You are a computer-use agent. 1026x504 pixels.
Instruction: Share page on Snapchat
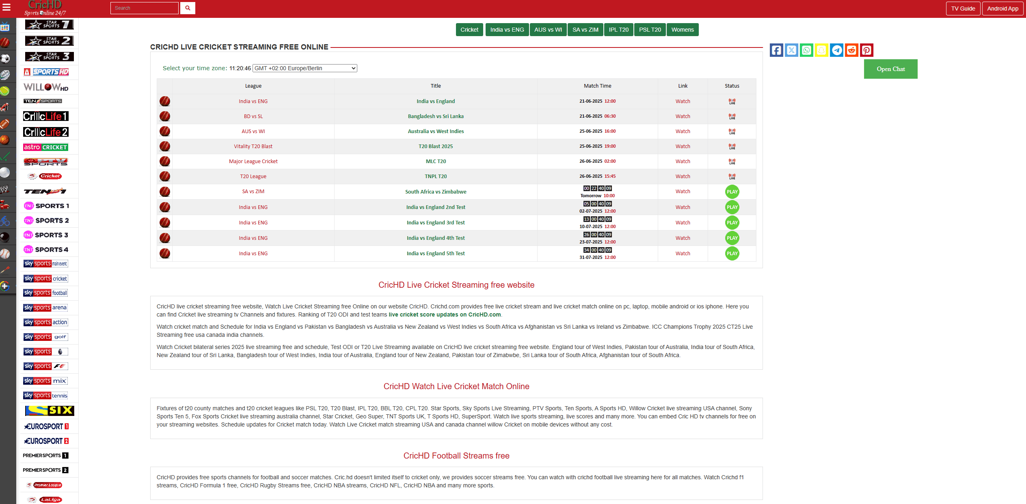821,50
